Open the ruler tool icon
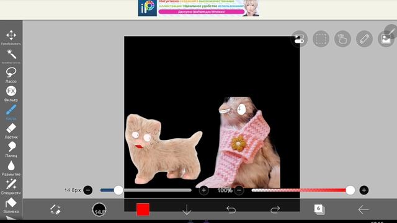Viewport: 397px width, 223px height. pyautogui.click(x=364, y=39)
